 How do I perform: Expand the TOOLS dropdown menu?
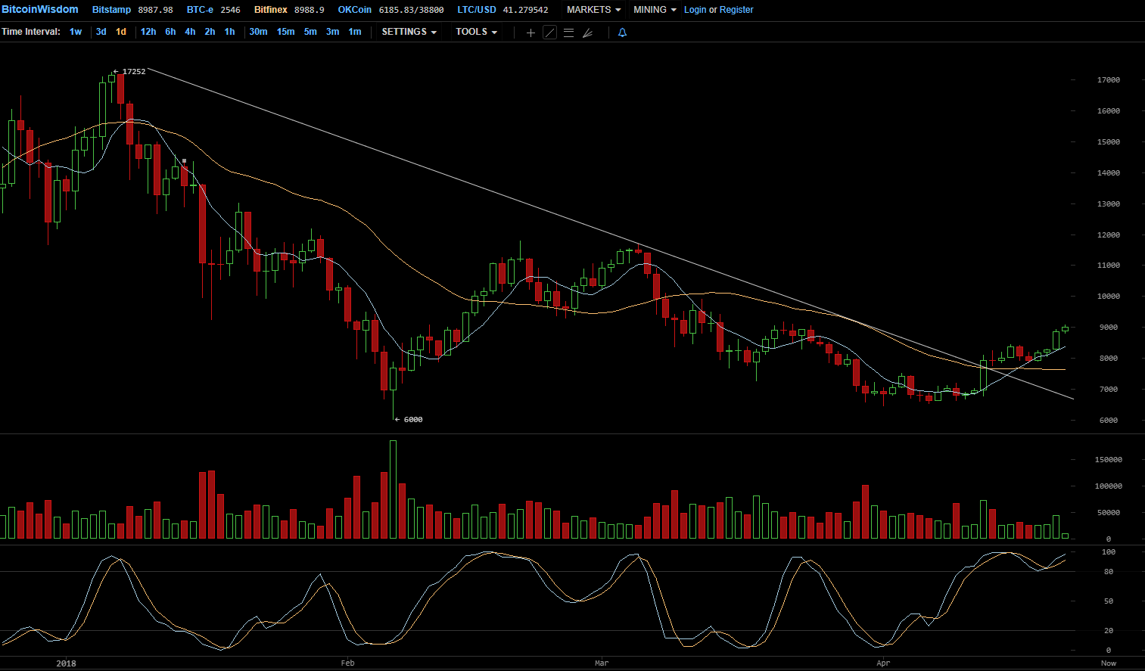pos(476,32)
